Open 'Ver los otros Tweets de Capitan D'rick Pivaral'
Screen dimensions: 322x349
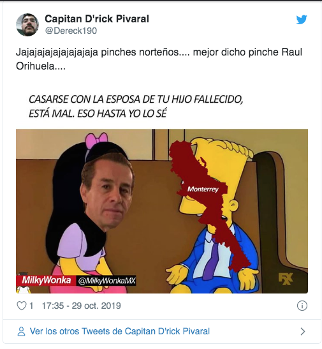pos(120,331)
